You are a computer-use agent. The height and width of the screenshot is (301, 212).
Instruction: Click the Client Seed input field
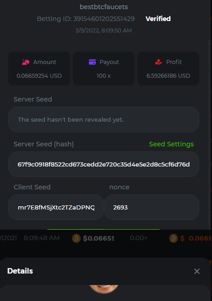56,207
